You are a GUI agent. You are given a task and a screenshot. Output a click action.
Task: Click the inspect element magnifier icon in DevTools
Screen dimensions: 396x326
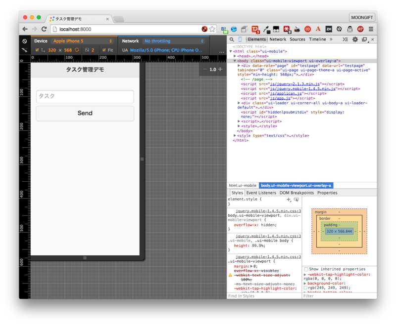pyautogui.click(x=231, y=39)
